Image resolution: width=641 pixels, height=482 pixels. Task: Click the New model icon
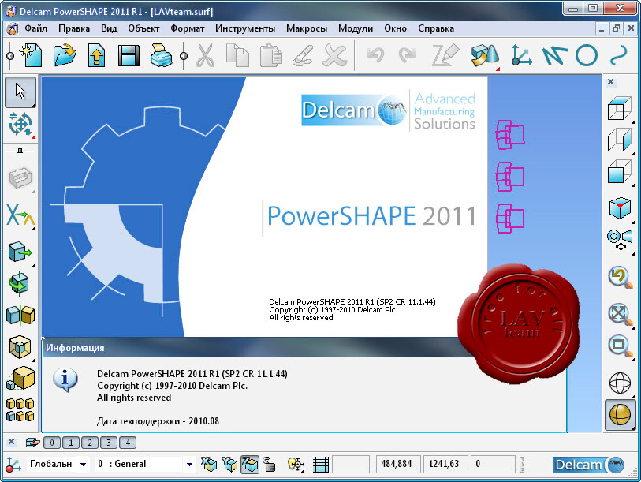pyautogui.click(x=32, y=55)
